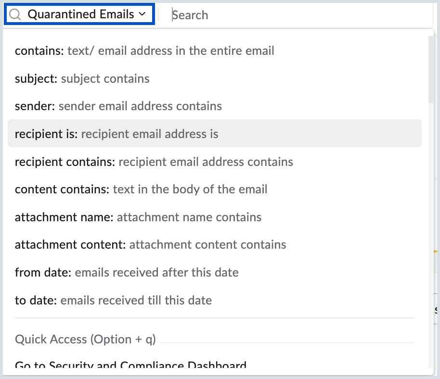This screenshot has width=440, height=379.
Task: Open the Quarantined Emails scope dropdown
Action: coord(80,14)
